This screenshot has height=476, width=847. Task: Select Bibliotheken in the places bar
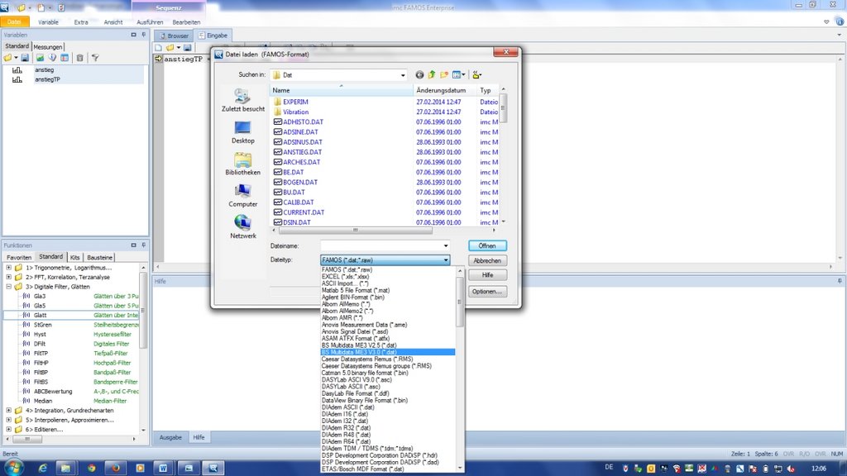tap(243, 164)
